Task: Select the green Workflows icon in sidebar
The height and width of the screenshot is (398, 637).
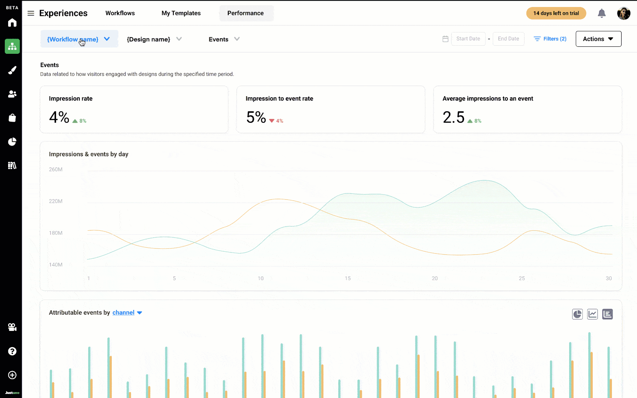Action: (12, 46)
